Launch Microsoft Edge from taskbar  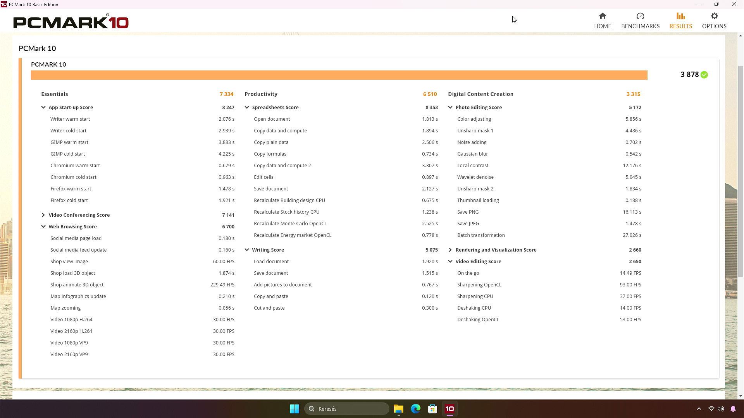(x=415, y=409)
